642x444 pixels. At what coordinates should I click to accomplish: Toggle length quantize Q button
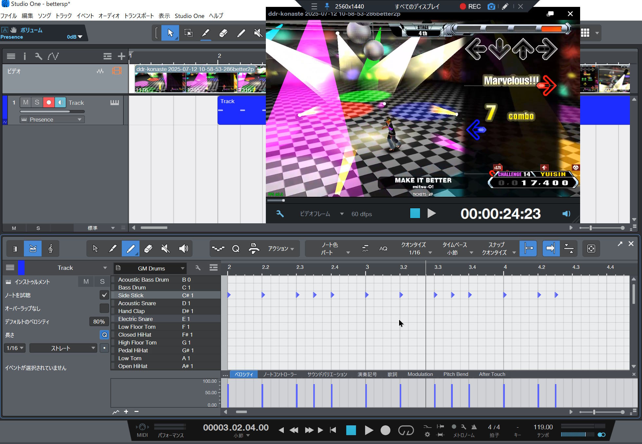pyautogui.click(x=104, y=335)
